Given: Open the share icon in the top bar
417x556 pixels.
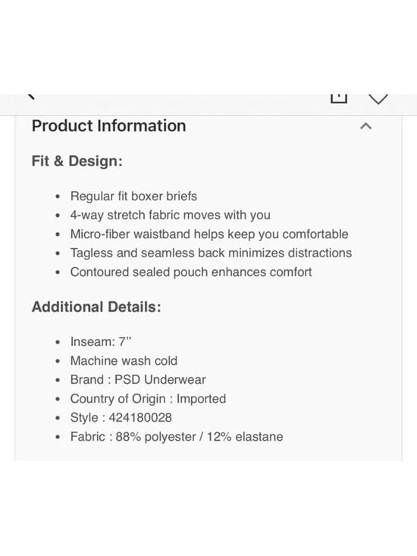Looking at the screenshot, I should tap(339, 98).
